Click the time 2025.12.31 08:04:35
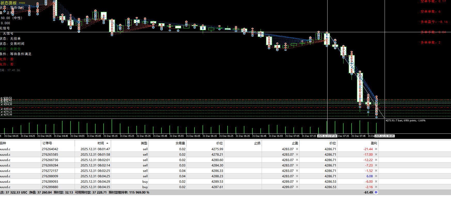This screenshot has width=451, height=201. click(95, 187)
